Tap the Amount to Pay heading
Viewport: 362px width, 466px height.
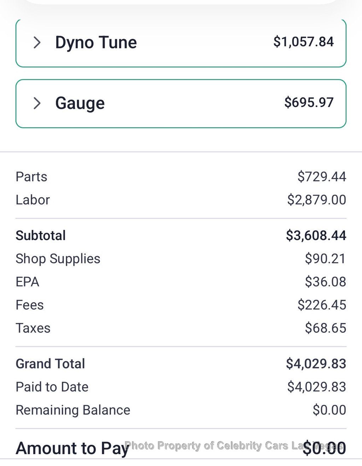coord(71,448)
